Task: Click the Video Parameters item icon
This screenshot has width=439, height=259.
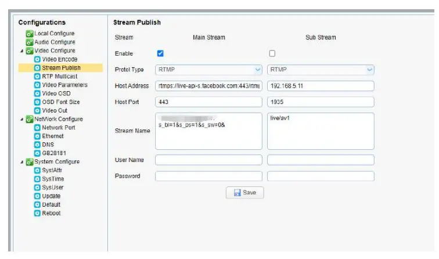Action: click(x=37, y=85)
